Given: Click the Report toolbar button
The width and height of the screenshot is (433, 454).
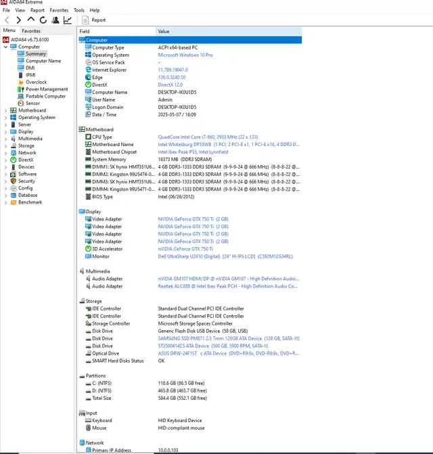Looking at the screenshot, I should click(x=94, y=20).
